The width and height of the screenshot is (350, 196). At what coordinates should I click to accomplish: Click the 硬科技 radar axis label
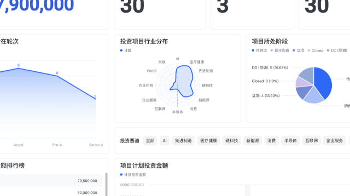(x=207, y=85)
